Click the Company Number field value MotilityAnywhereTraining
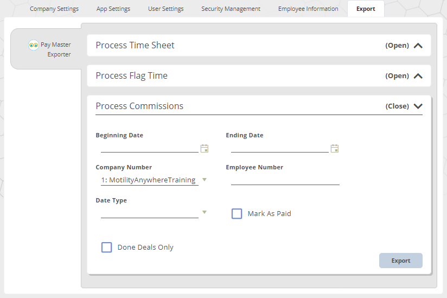 click(149, 180)
